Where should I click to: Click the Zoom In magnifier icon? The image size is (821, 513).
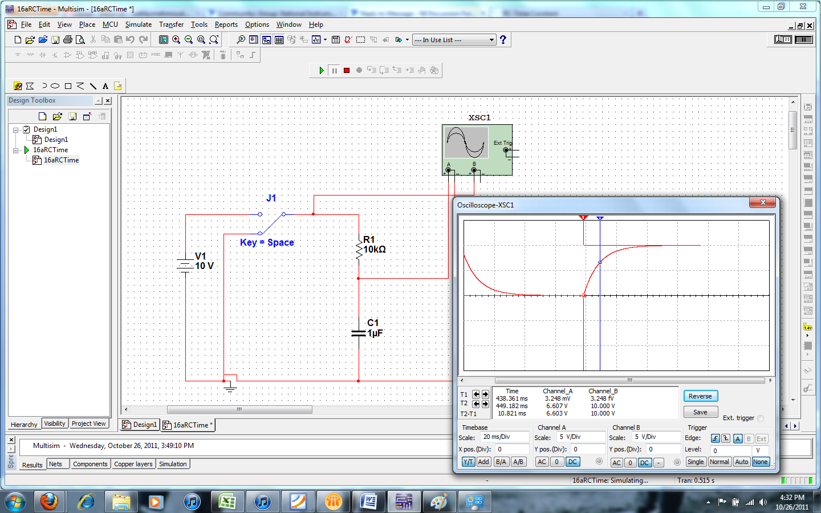coord(176,40)
